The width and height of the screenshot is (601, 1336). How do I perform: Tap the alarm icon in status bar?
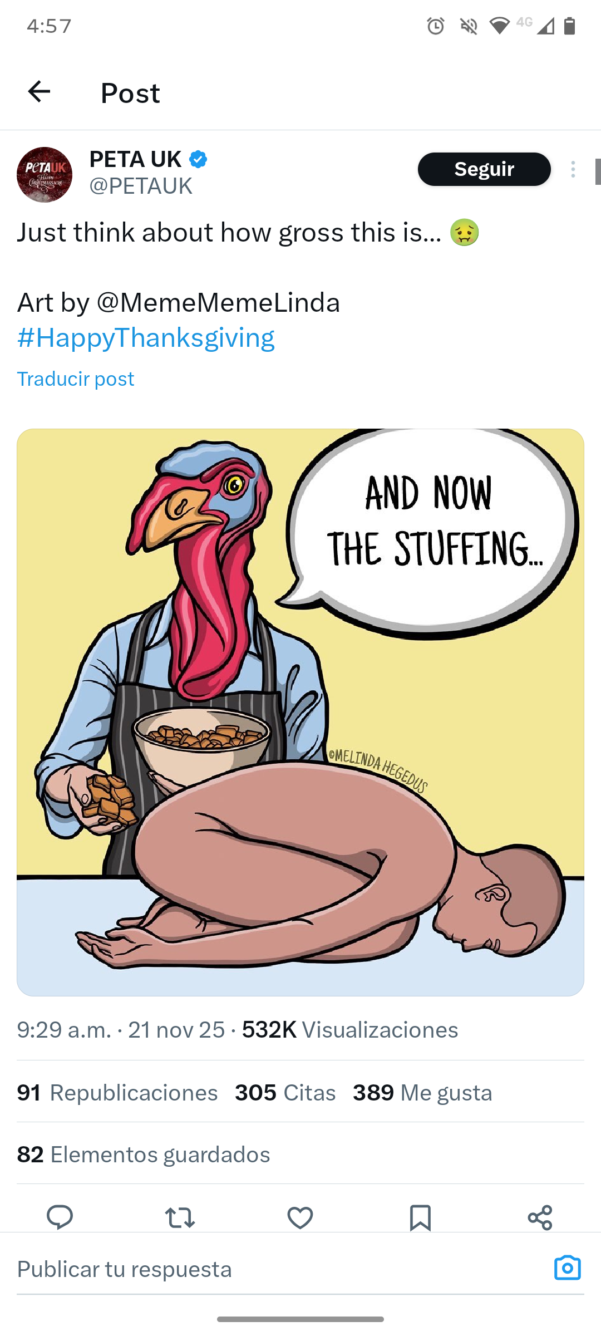coord(436,26)
